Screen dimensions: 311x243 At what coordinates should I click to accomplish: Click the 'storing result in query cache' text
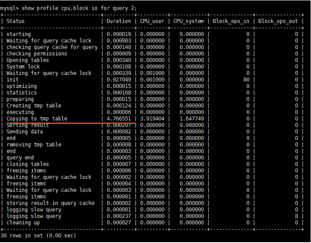click(50, 203)
